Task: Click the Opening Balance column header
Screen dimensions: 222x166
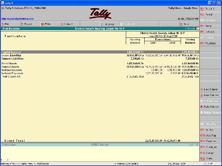Action: (x=135, y=41)
